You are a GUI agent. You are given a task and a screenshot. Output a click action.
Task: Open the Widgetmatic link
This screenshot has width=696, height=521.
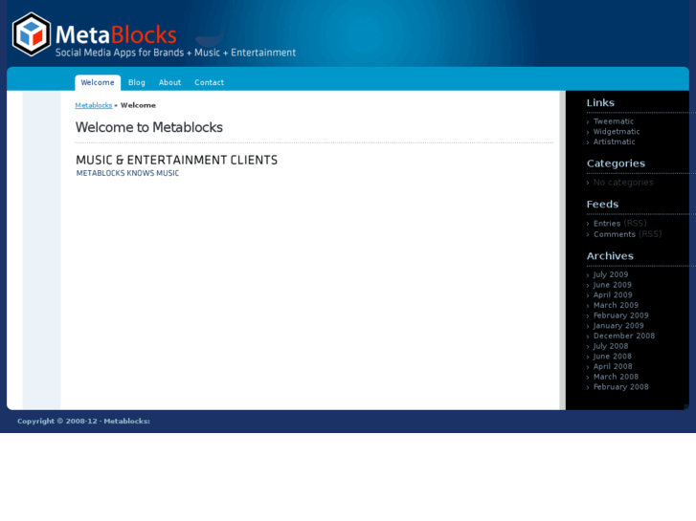coord(617,132)
